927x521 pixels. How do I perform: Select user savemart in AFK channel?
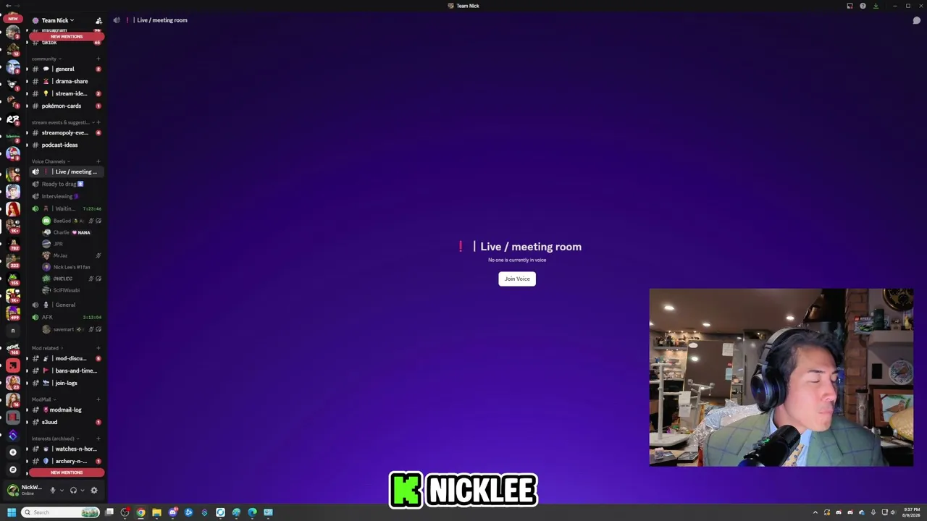pyautogui.click(x=72, y=329)
